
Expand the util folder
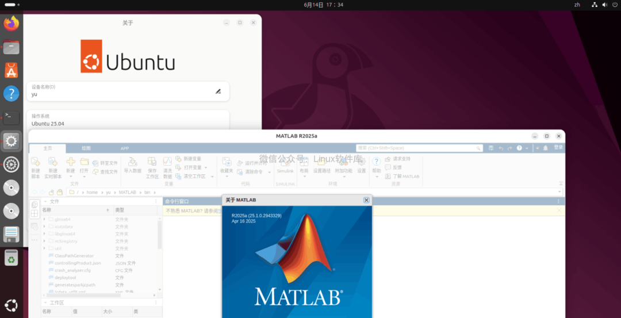pyautogui.click(x=44, y=248)
